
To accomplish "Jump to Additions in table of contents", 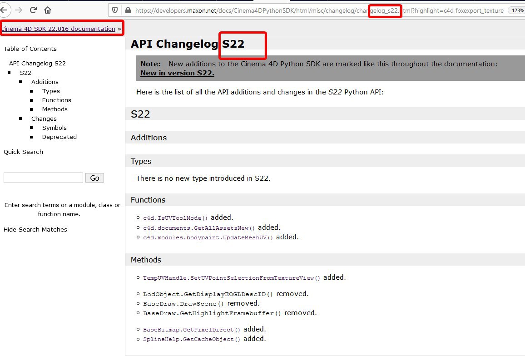I will coord(45,82).
